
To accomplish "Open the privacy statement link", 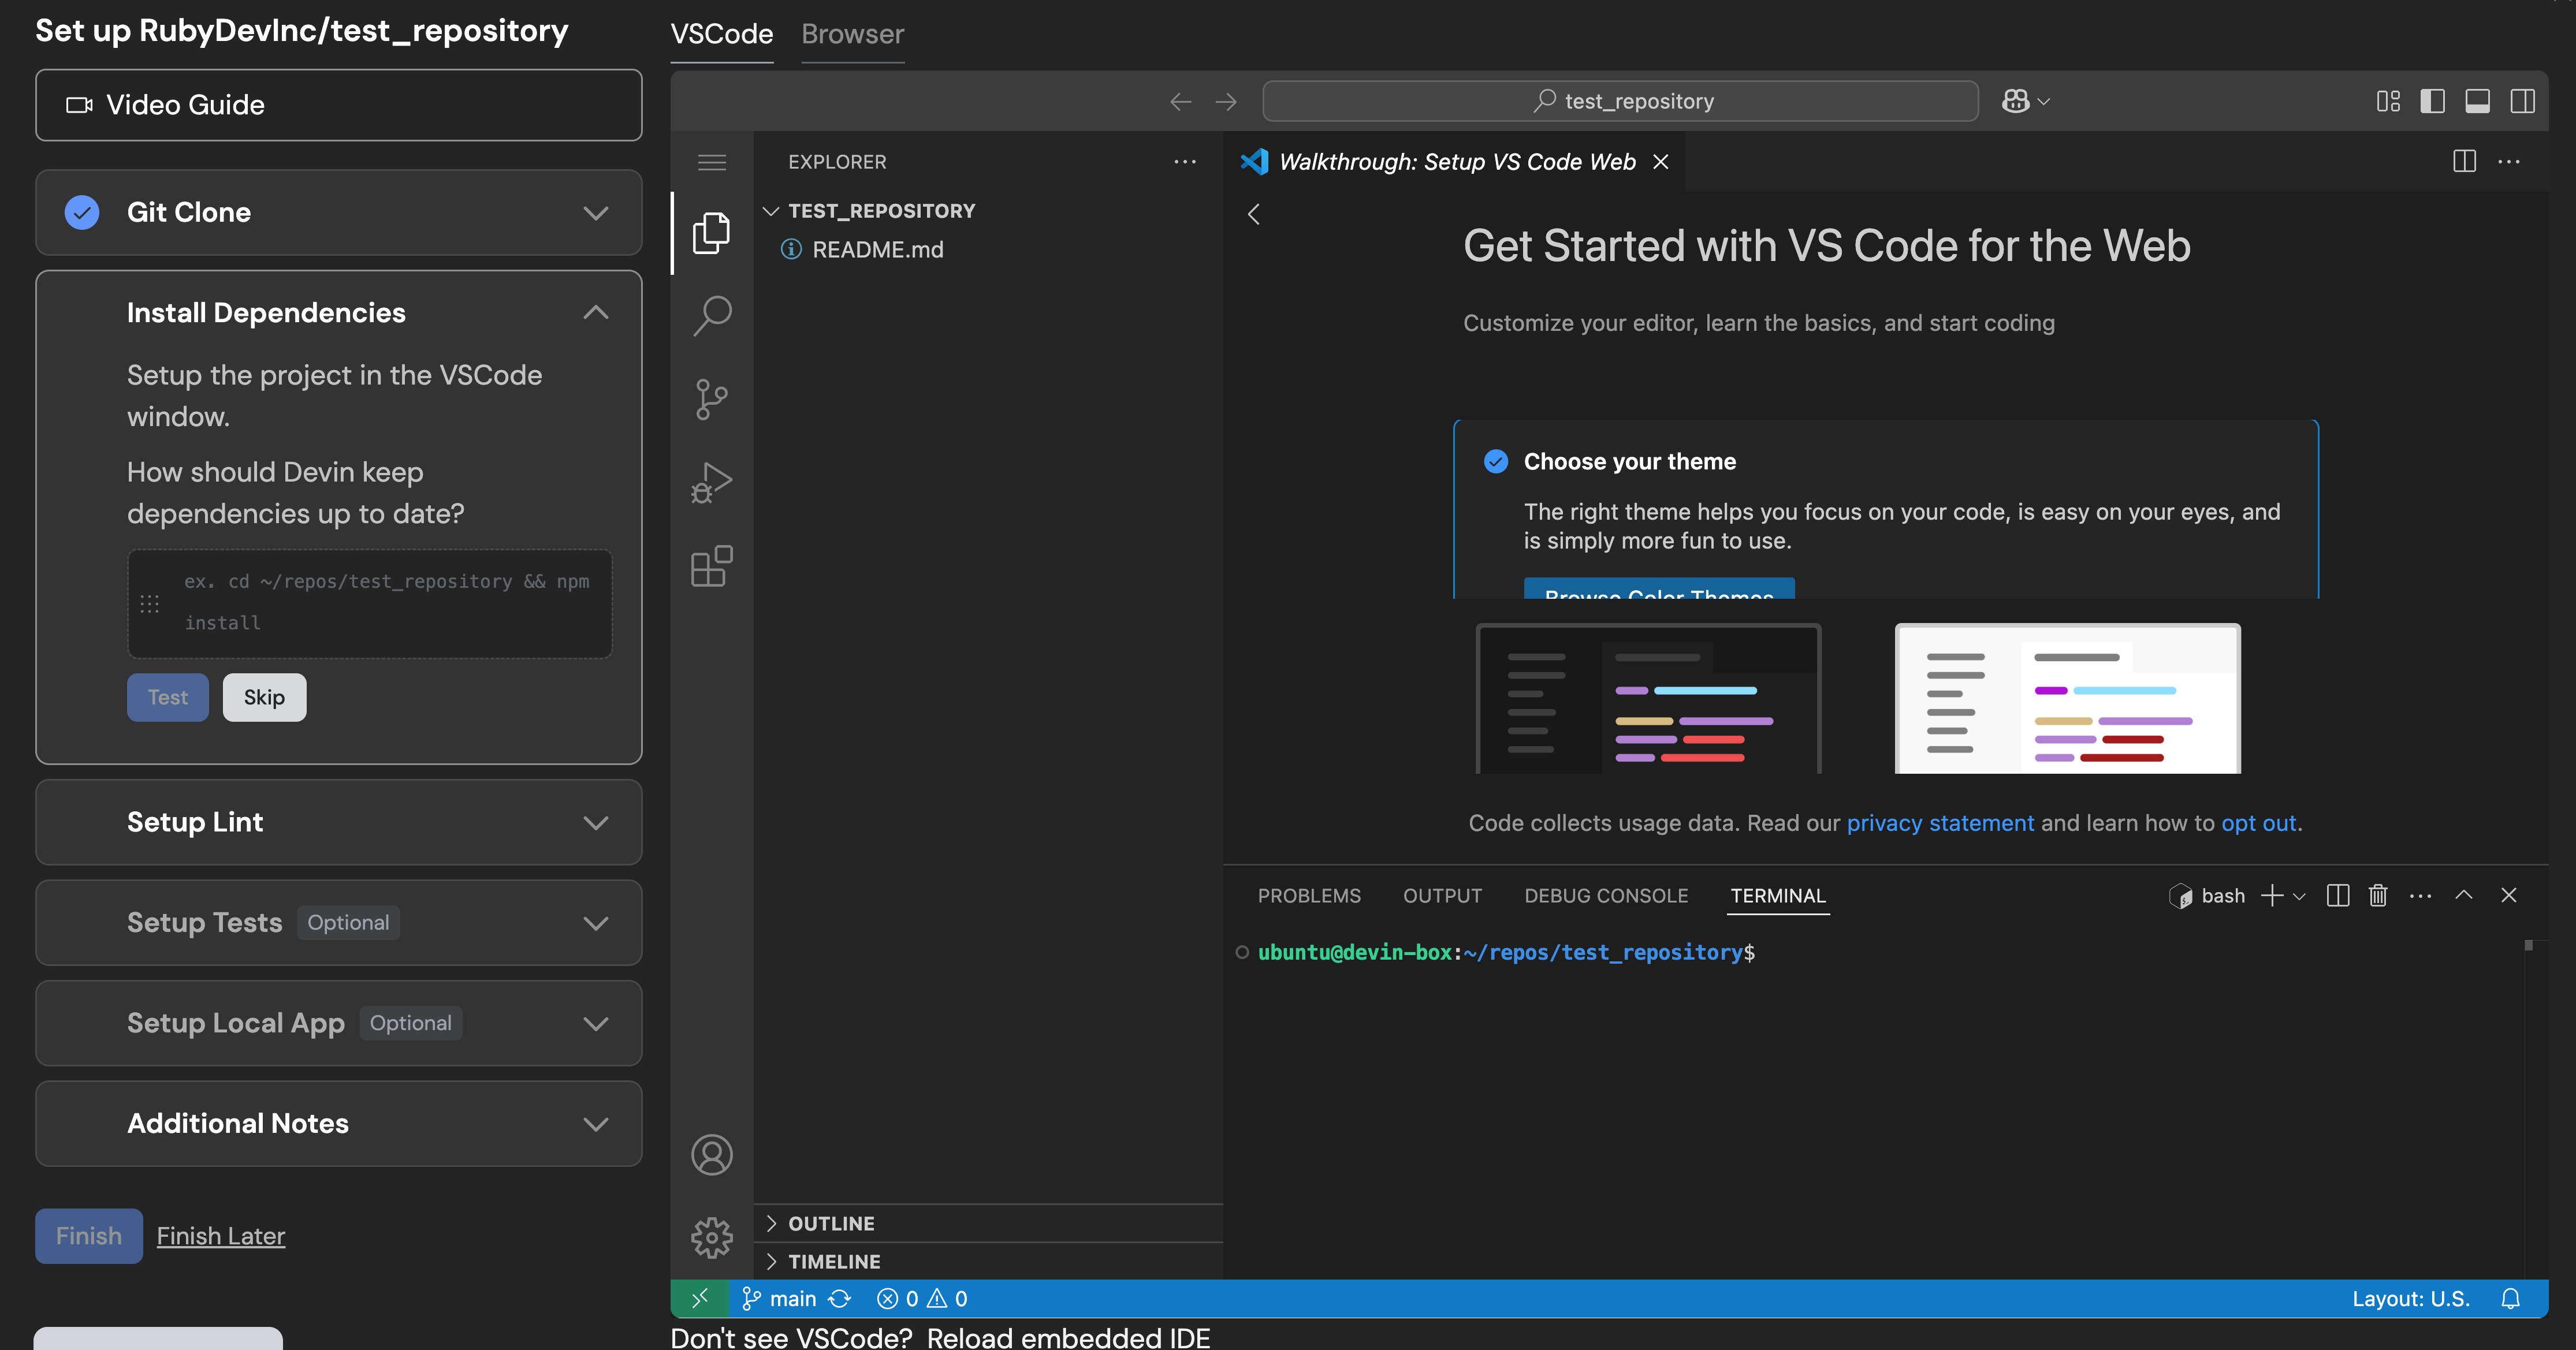I will point(1939,823).
